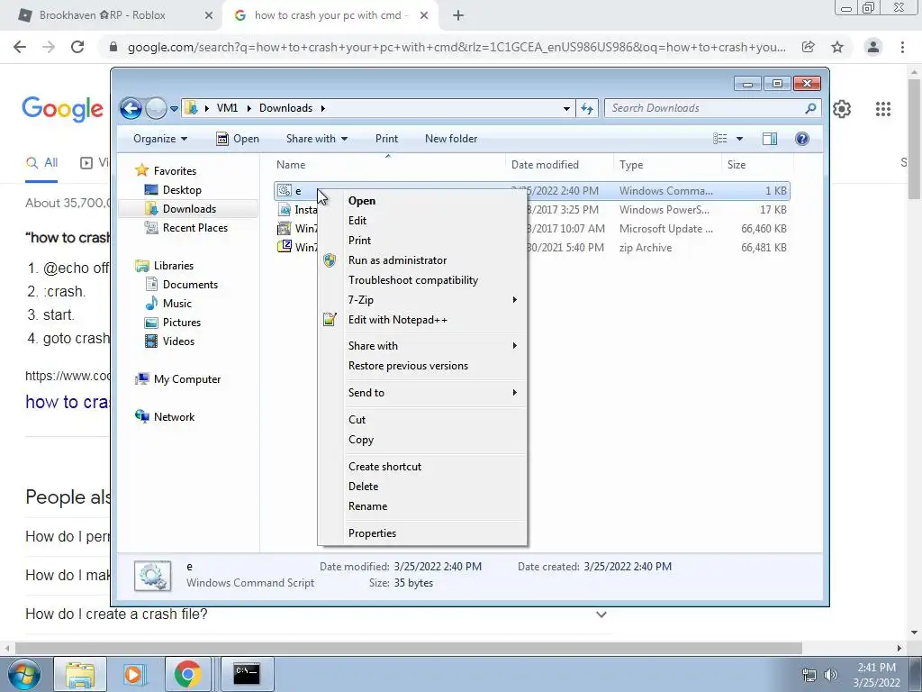Image resolution: width=922 pixels, height=692 pixels.
Task: Click the Explorer help question-mark icon
Action: pos(801,139)
